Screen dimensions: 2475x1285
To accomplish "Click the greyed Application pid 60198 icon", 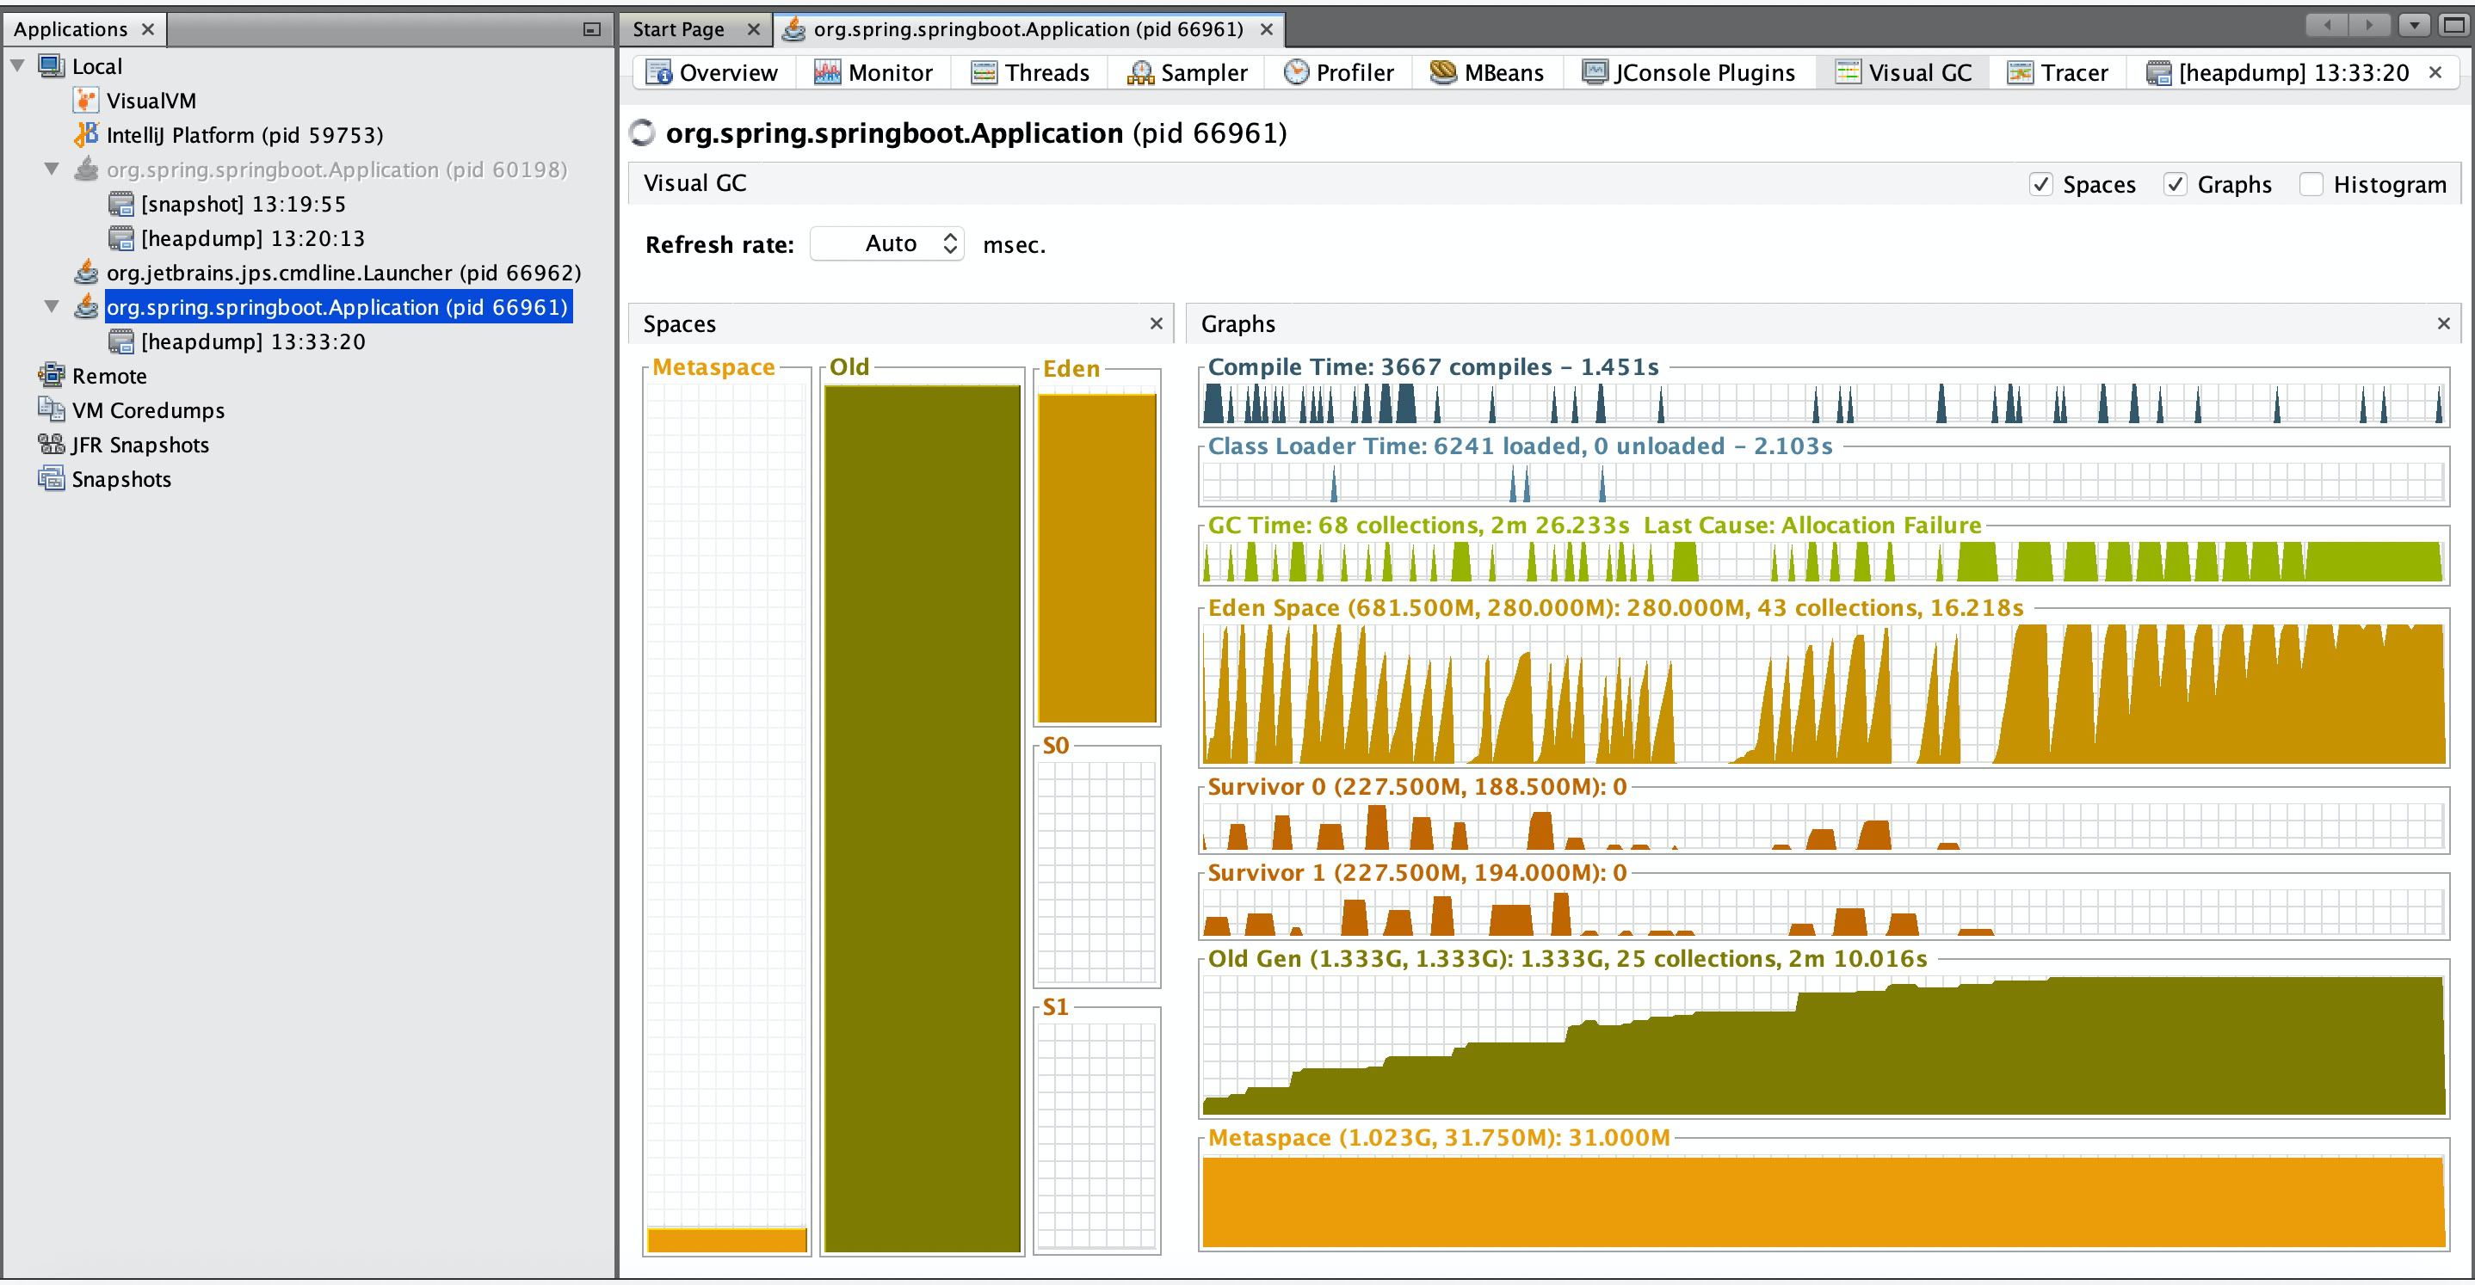I will [86, 169].
